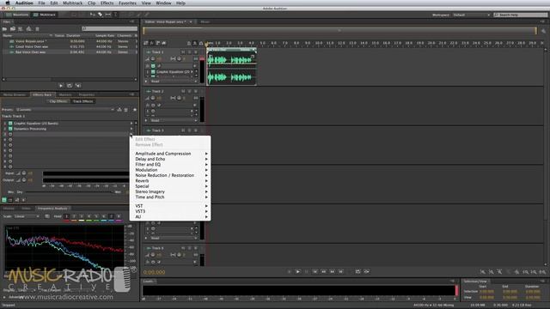Open Graphic Equalizer effect slot arrow

131,124
